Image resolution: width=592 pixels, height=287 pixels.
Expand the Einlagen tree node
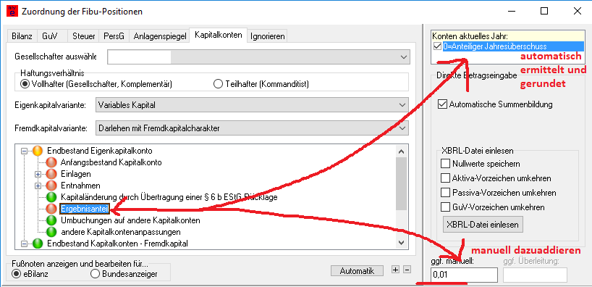click(x=38, y=175)
